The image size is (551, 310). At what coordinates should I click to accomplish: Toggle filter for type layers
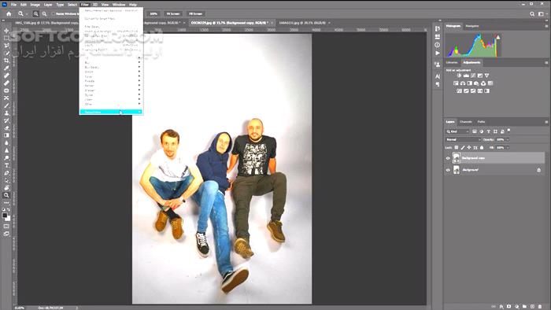click(488, 131)
